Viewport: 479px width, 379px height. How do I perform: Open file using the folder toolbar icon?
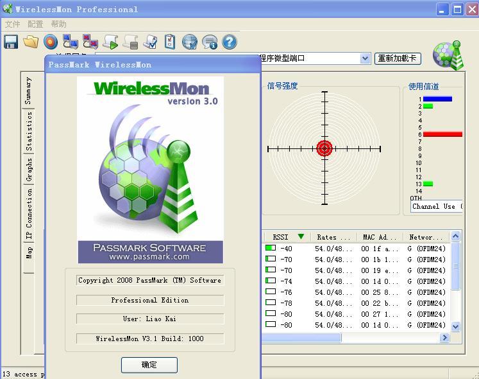[x=31, y=42]
